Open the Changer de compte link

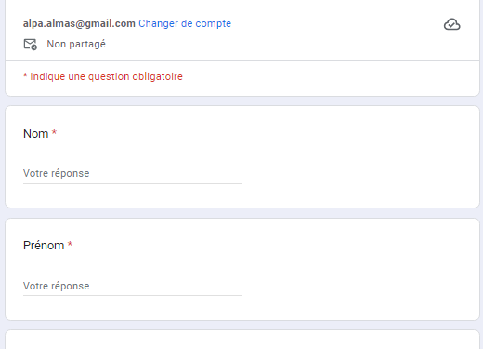click(x=185, y=23)
